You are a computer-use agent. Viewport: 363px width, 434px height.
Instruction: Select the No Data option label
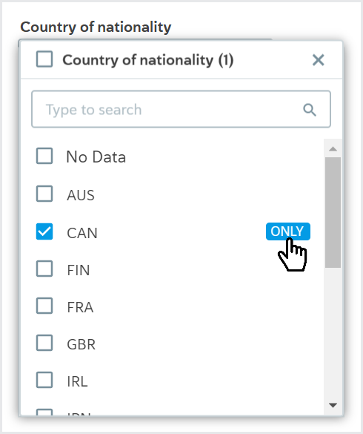coord(96,157)
